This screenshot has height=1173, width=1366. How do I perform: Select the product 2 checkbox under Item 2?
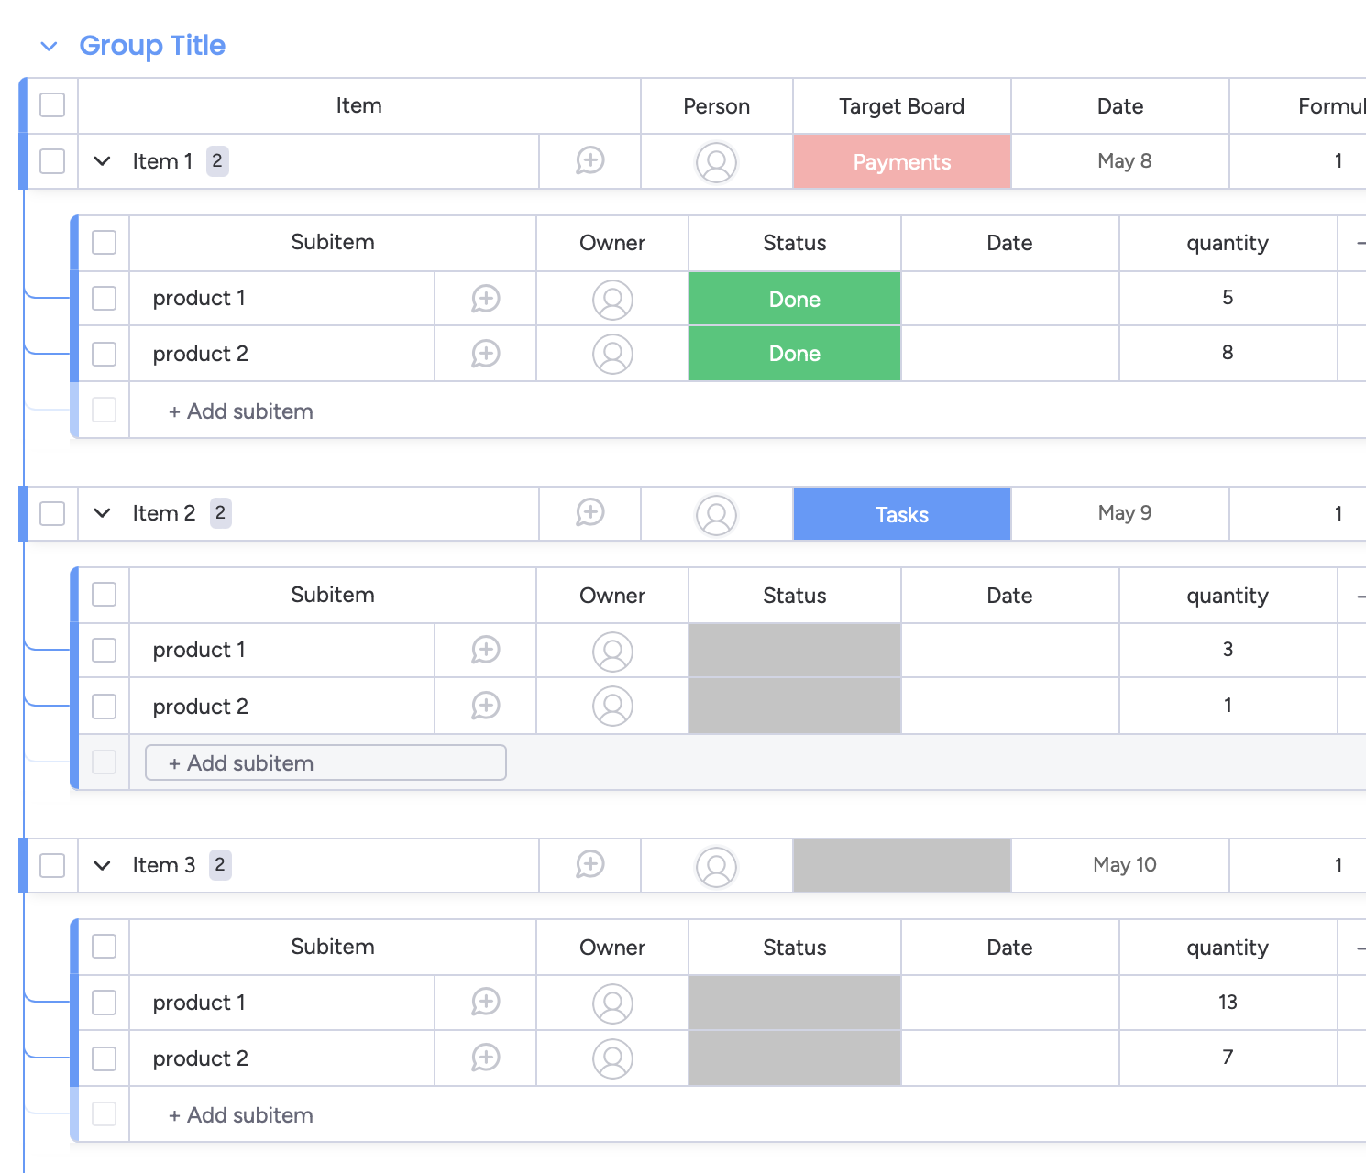pos(105,707)
